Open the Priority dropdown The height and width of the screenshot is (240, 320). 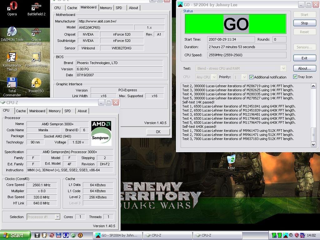pyautogui.click(x=244, y=77)
